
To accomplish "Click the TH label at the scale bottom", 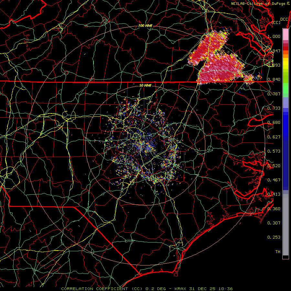I will [278, 252].
